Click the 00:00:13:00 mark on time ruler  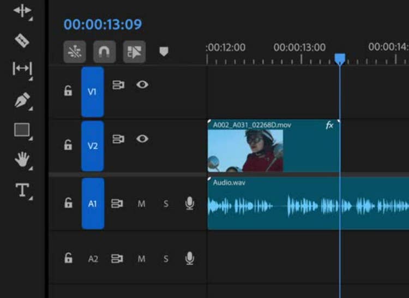coord(299,47)
